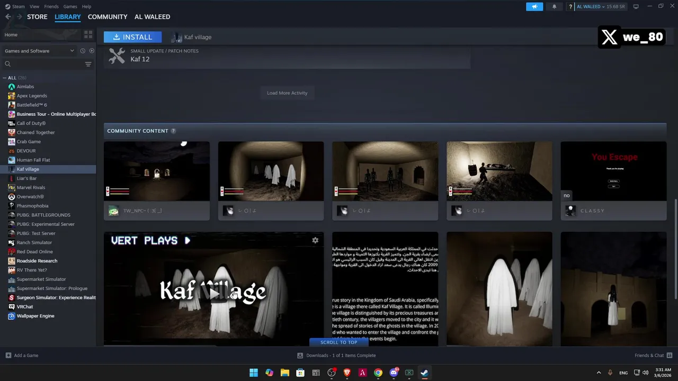Click the page vertical scrollbar

point(675,248)
